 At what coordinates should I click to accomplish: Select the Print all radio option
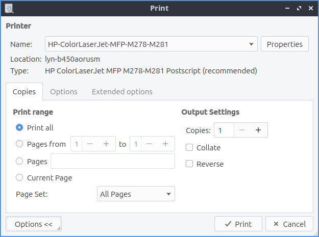point(19,128)
